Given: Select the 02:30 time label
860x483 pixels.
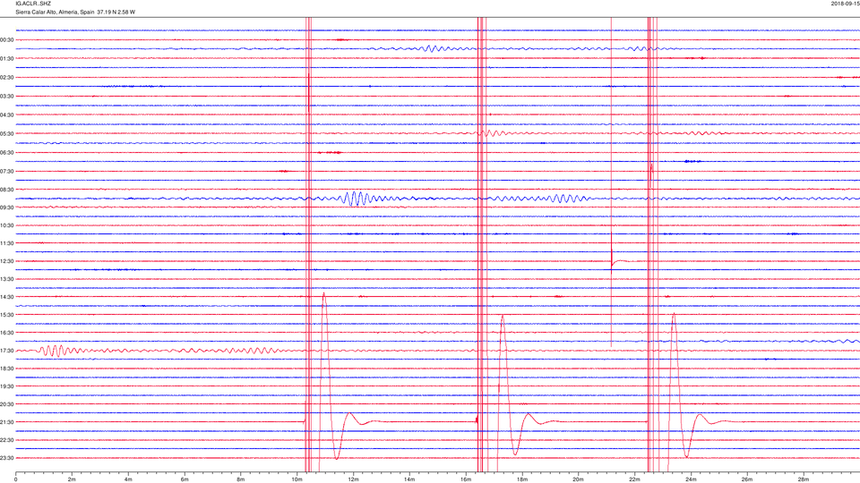Looking at the screenshot, I should pos(7,78).
